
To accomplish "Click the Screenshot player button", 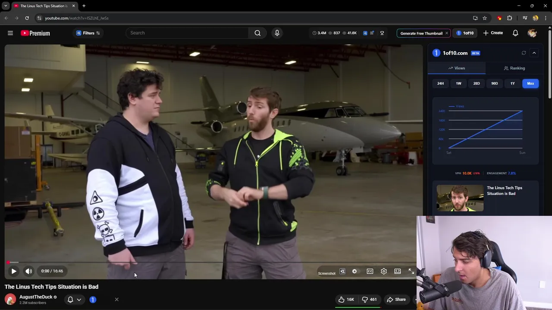I will coord(326,273).
